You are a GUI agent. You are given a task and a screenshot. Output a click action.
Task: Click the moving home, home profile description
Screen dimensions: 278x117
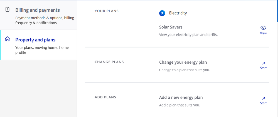click(x=42, y=50)
